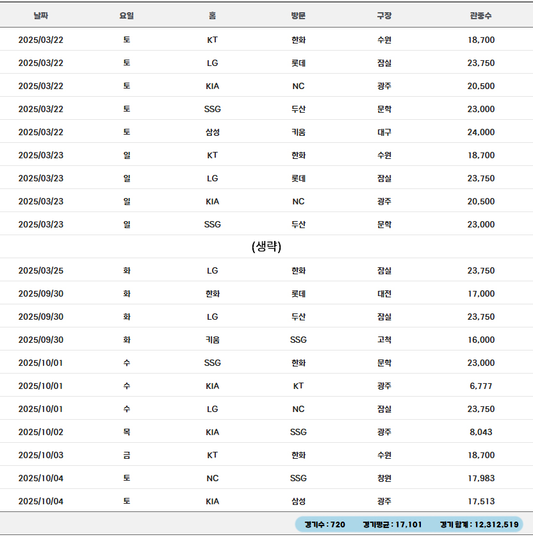Select the 경기평균: 17,101 summary

coord(392,525)
